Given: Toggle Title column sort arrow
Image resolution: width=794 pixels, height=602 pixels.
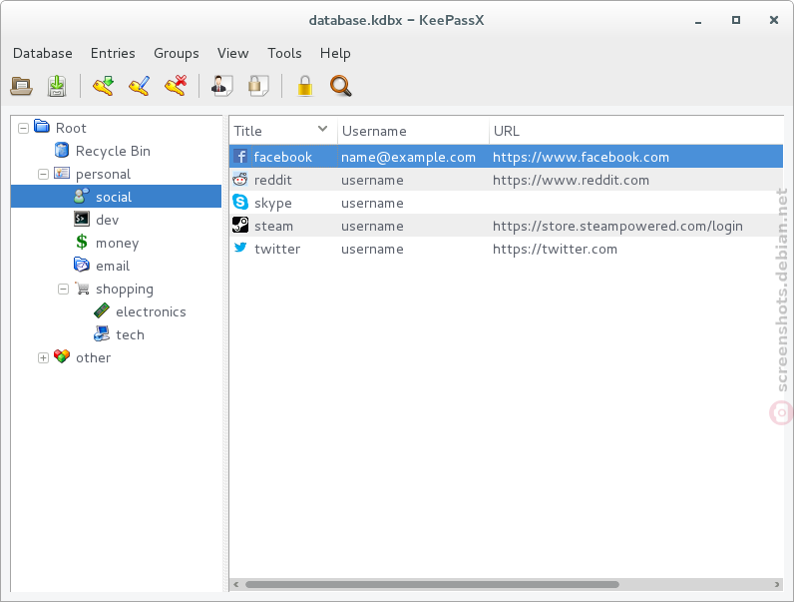Looking at the screenshot, I should (x=322, y=129).
